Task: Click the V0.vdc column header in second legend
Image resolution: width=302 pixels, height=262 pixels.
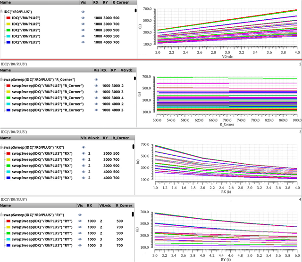Action: (126, 70)
